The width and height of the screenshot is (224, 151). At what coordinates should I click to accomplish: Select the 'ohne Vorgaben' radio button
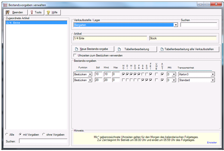pyautogui.click(x=44, y=135)
